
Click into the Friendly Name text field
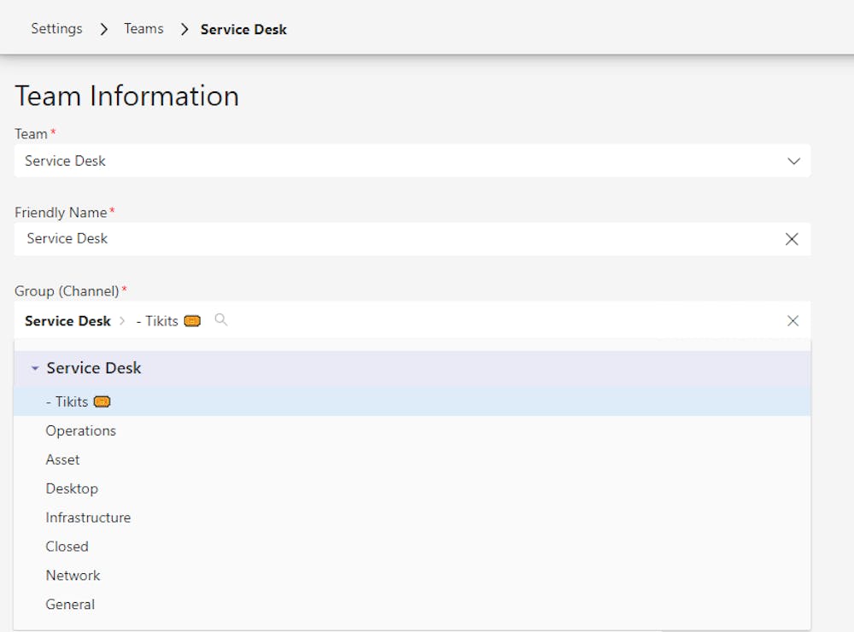point(393,239)
